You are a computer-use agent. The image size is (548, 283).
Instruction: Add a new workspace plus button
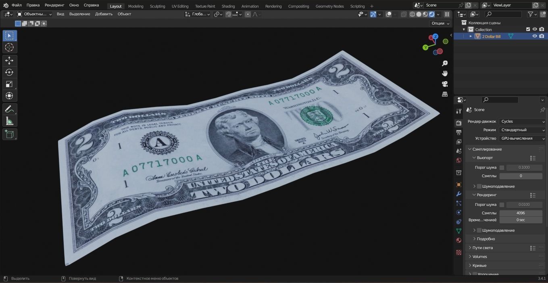pos(372,6)
